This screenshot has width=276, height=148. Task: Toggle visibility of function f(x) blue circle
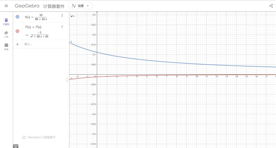click(x=17, y=17)
